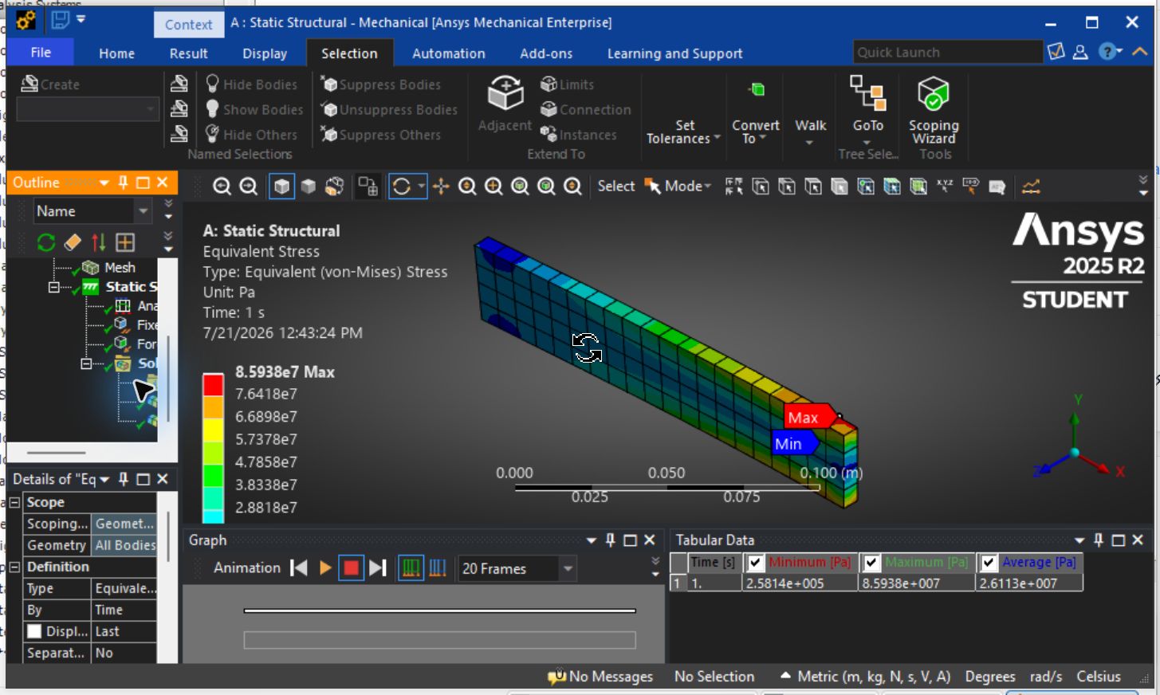The width and height of the screenshot is (1160, 695).
Task: Open the Scoping Wizard tool
Action: coord(934,110)
